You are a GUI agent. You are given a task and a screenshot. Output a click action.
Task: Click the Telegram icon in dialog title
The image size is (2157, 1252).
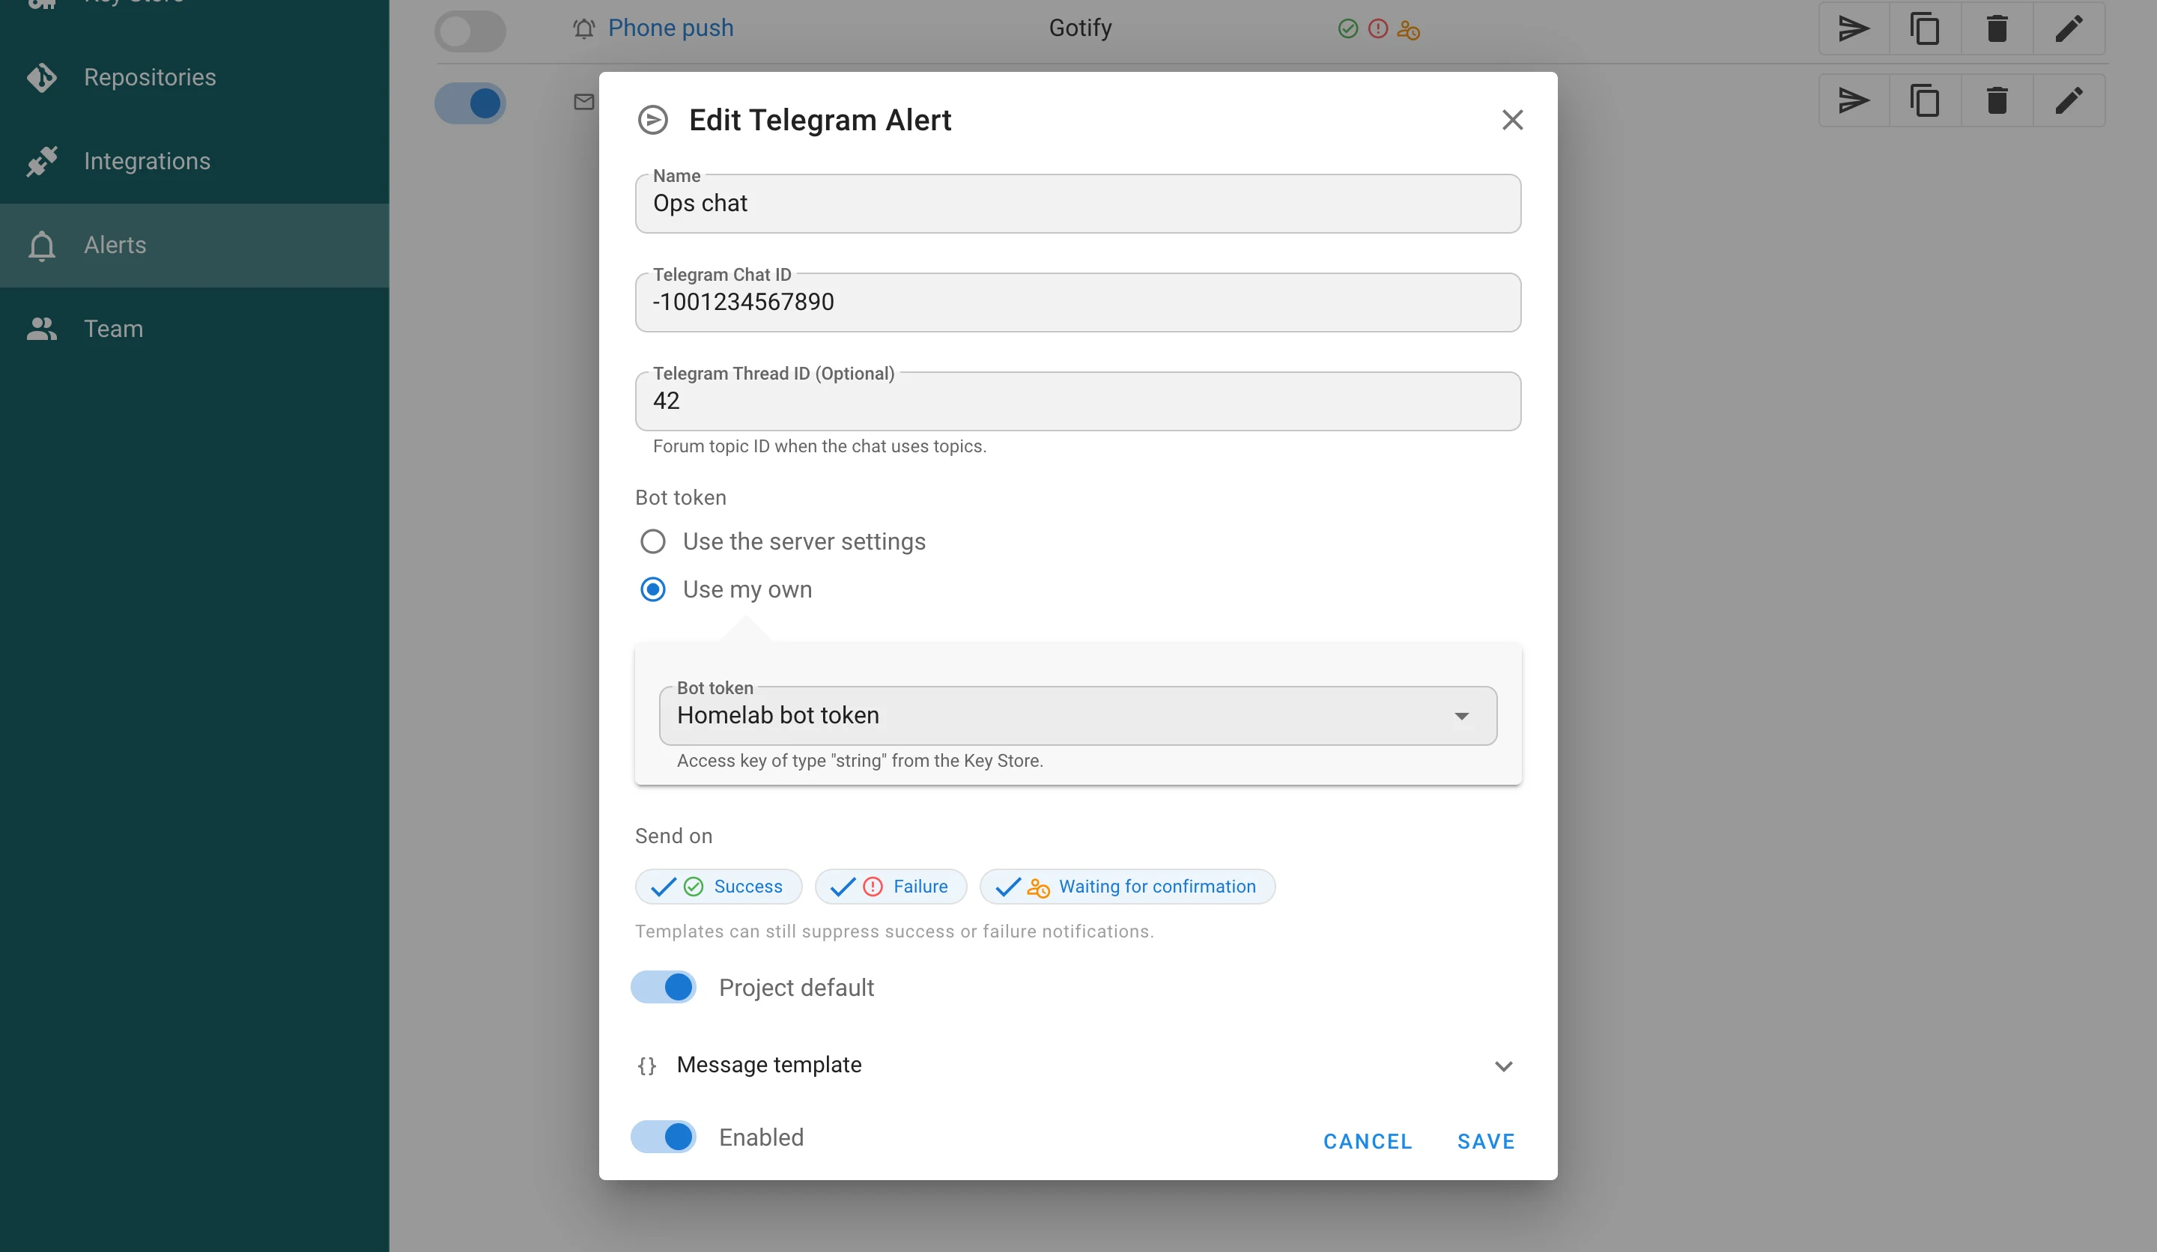pyautogui.click(x=653, y=120)
